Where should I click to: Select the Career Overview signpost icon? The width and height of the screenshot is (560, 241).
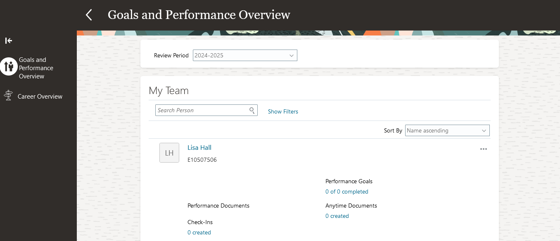[x=8, y=95]
